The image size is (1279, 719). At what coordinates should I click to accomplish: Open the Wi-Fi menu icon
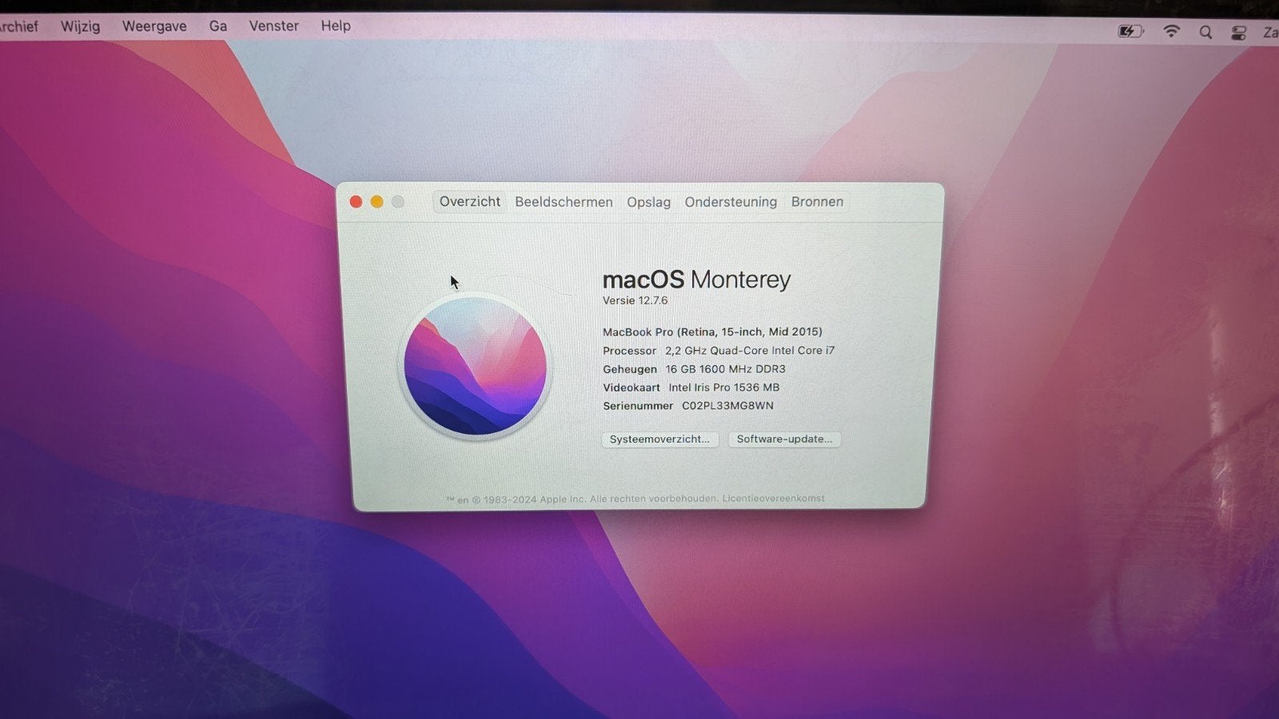click(1171, 32)
